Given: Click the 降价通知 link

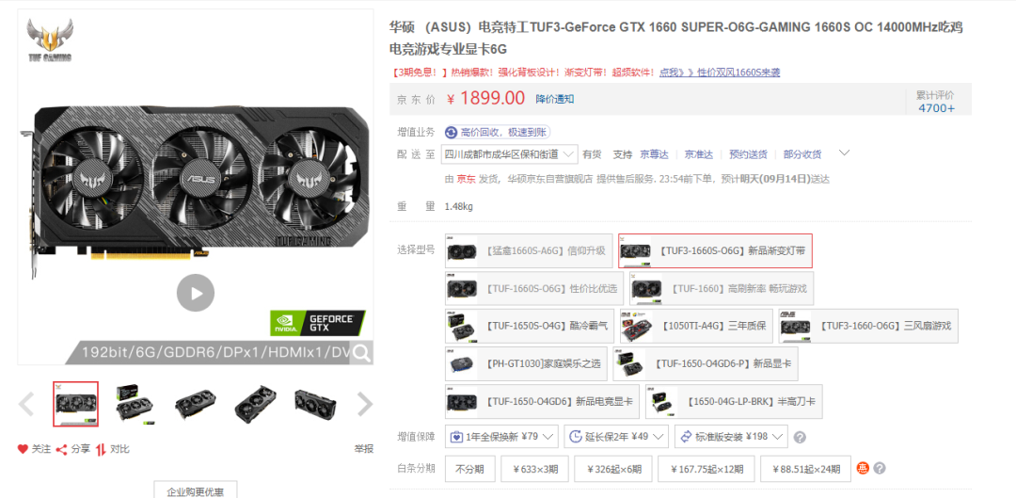Looking at the screenshot, I should coord(554,99).
